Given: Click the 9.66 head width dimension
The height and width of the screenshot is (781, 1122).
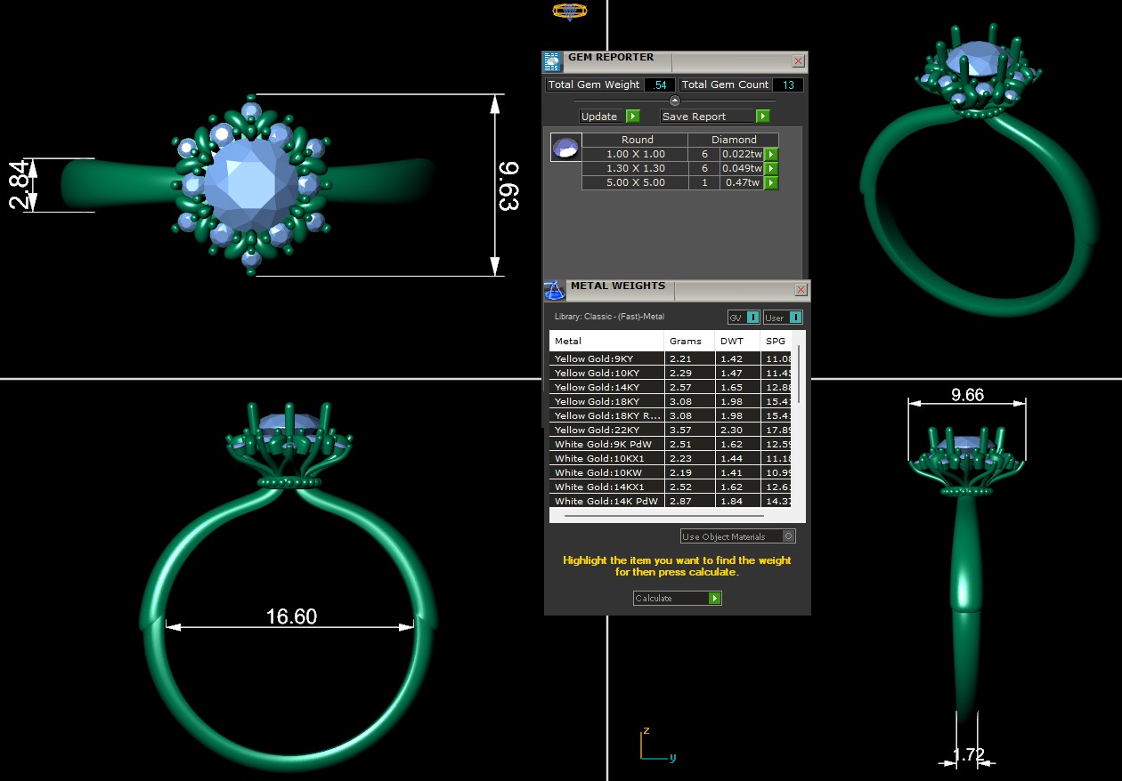Looking at the screenshot, I should click(x=967, y=395).
